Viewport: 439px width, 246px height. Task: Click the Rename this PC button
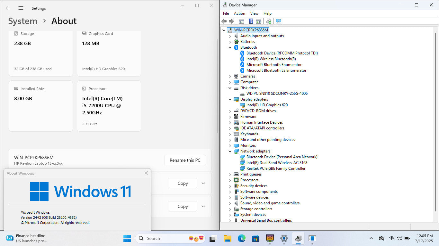pyautogui.click(x=185, y=160)
